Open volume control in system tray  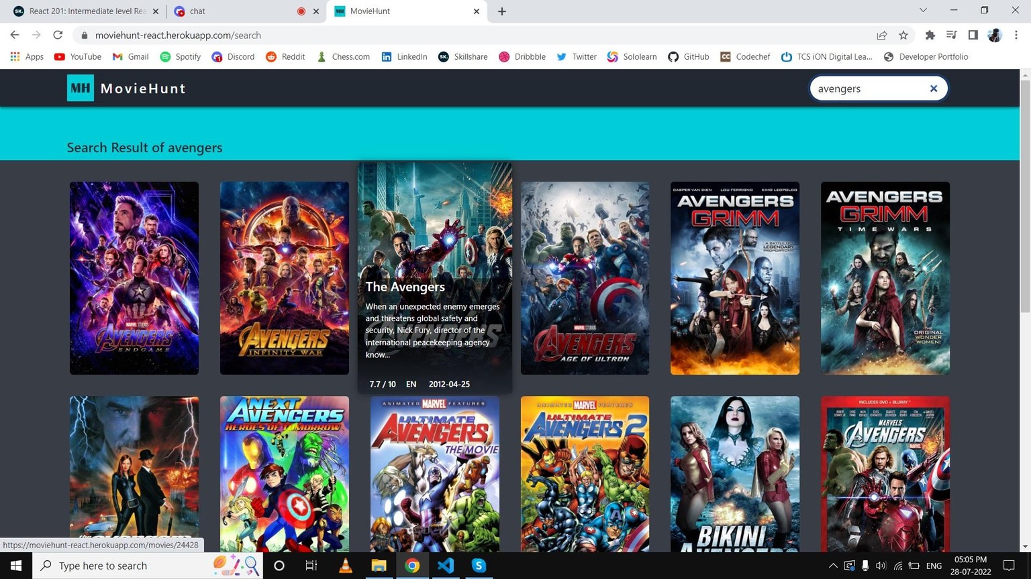tap(881, 566)
